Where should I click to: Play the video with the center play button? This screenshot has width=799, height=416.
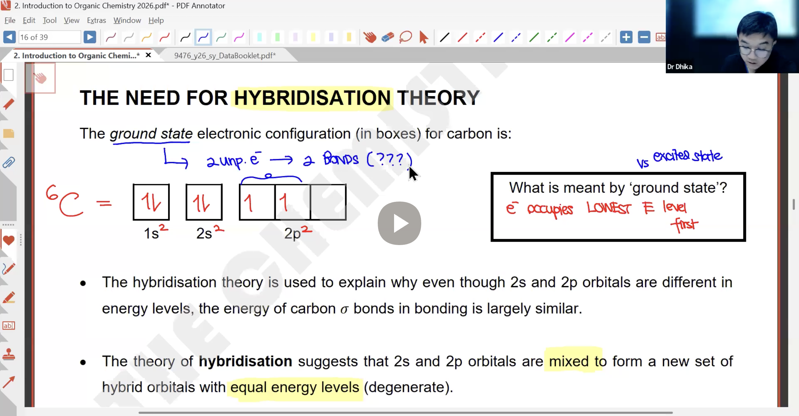pos(399,223)
